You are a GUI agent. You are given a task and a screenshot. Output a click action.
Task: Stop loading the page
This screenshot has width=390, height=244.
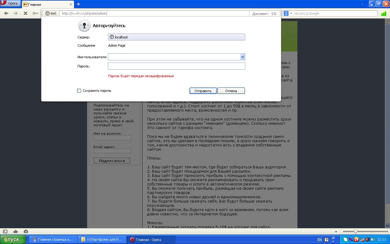[26, 13]
